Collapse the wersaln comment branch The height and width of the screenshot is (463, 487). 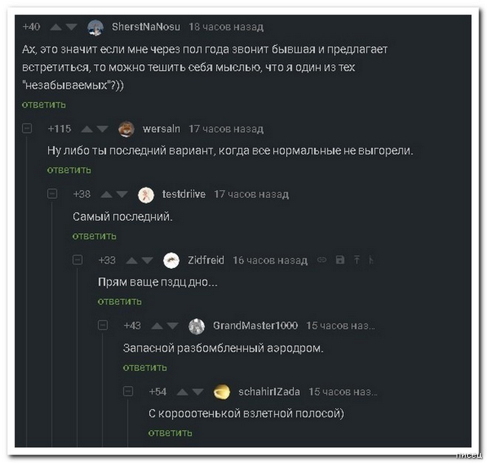[27, 129]
